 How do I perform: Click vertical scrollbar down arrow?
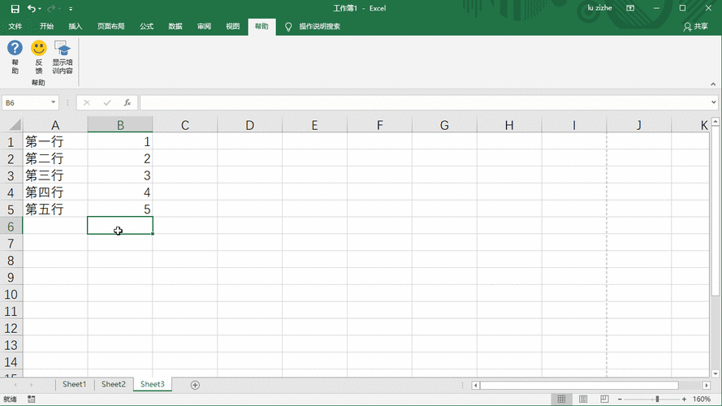click(x=715, y=374)
